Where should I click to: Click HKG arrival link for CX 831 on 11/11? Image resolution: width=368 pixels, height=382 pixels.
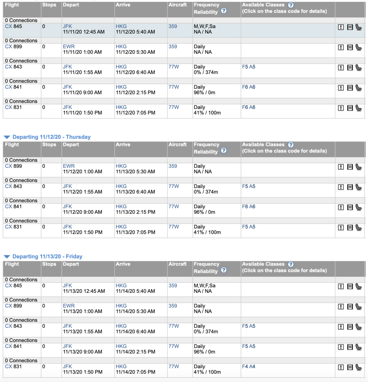(121, 107)
